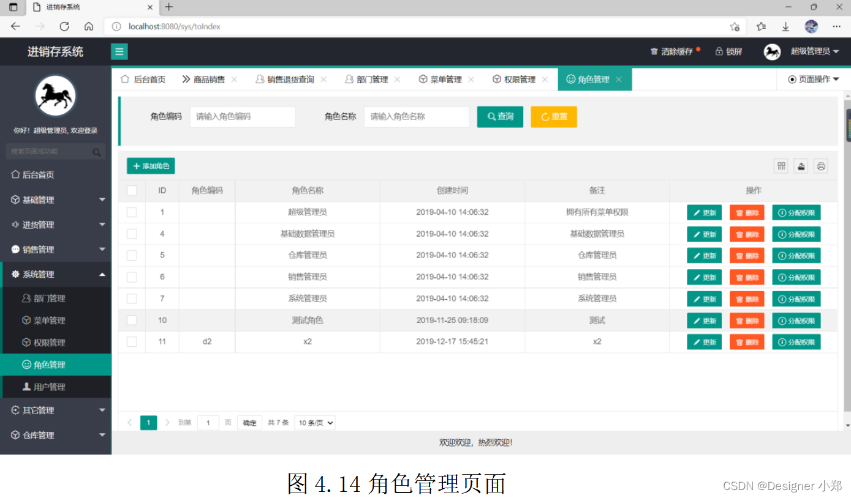This screenshot has height=498, width=851.
Task: Click the browser profile avatar icon
Action: click(811, 26)
